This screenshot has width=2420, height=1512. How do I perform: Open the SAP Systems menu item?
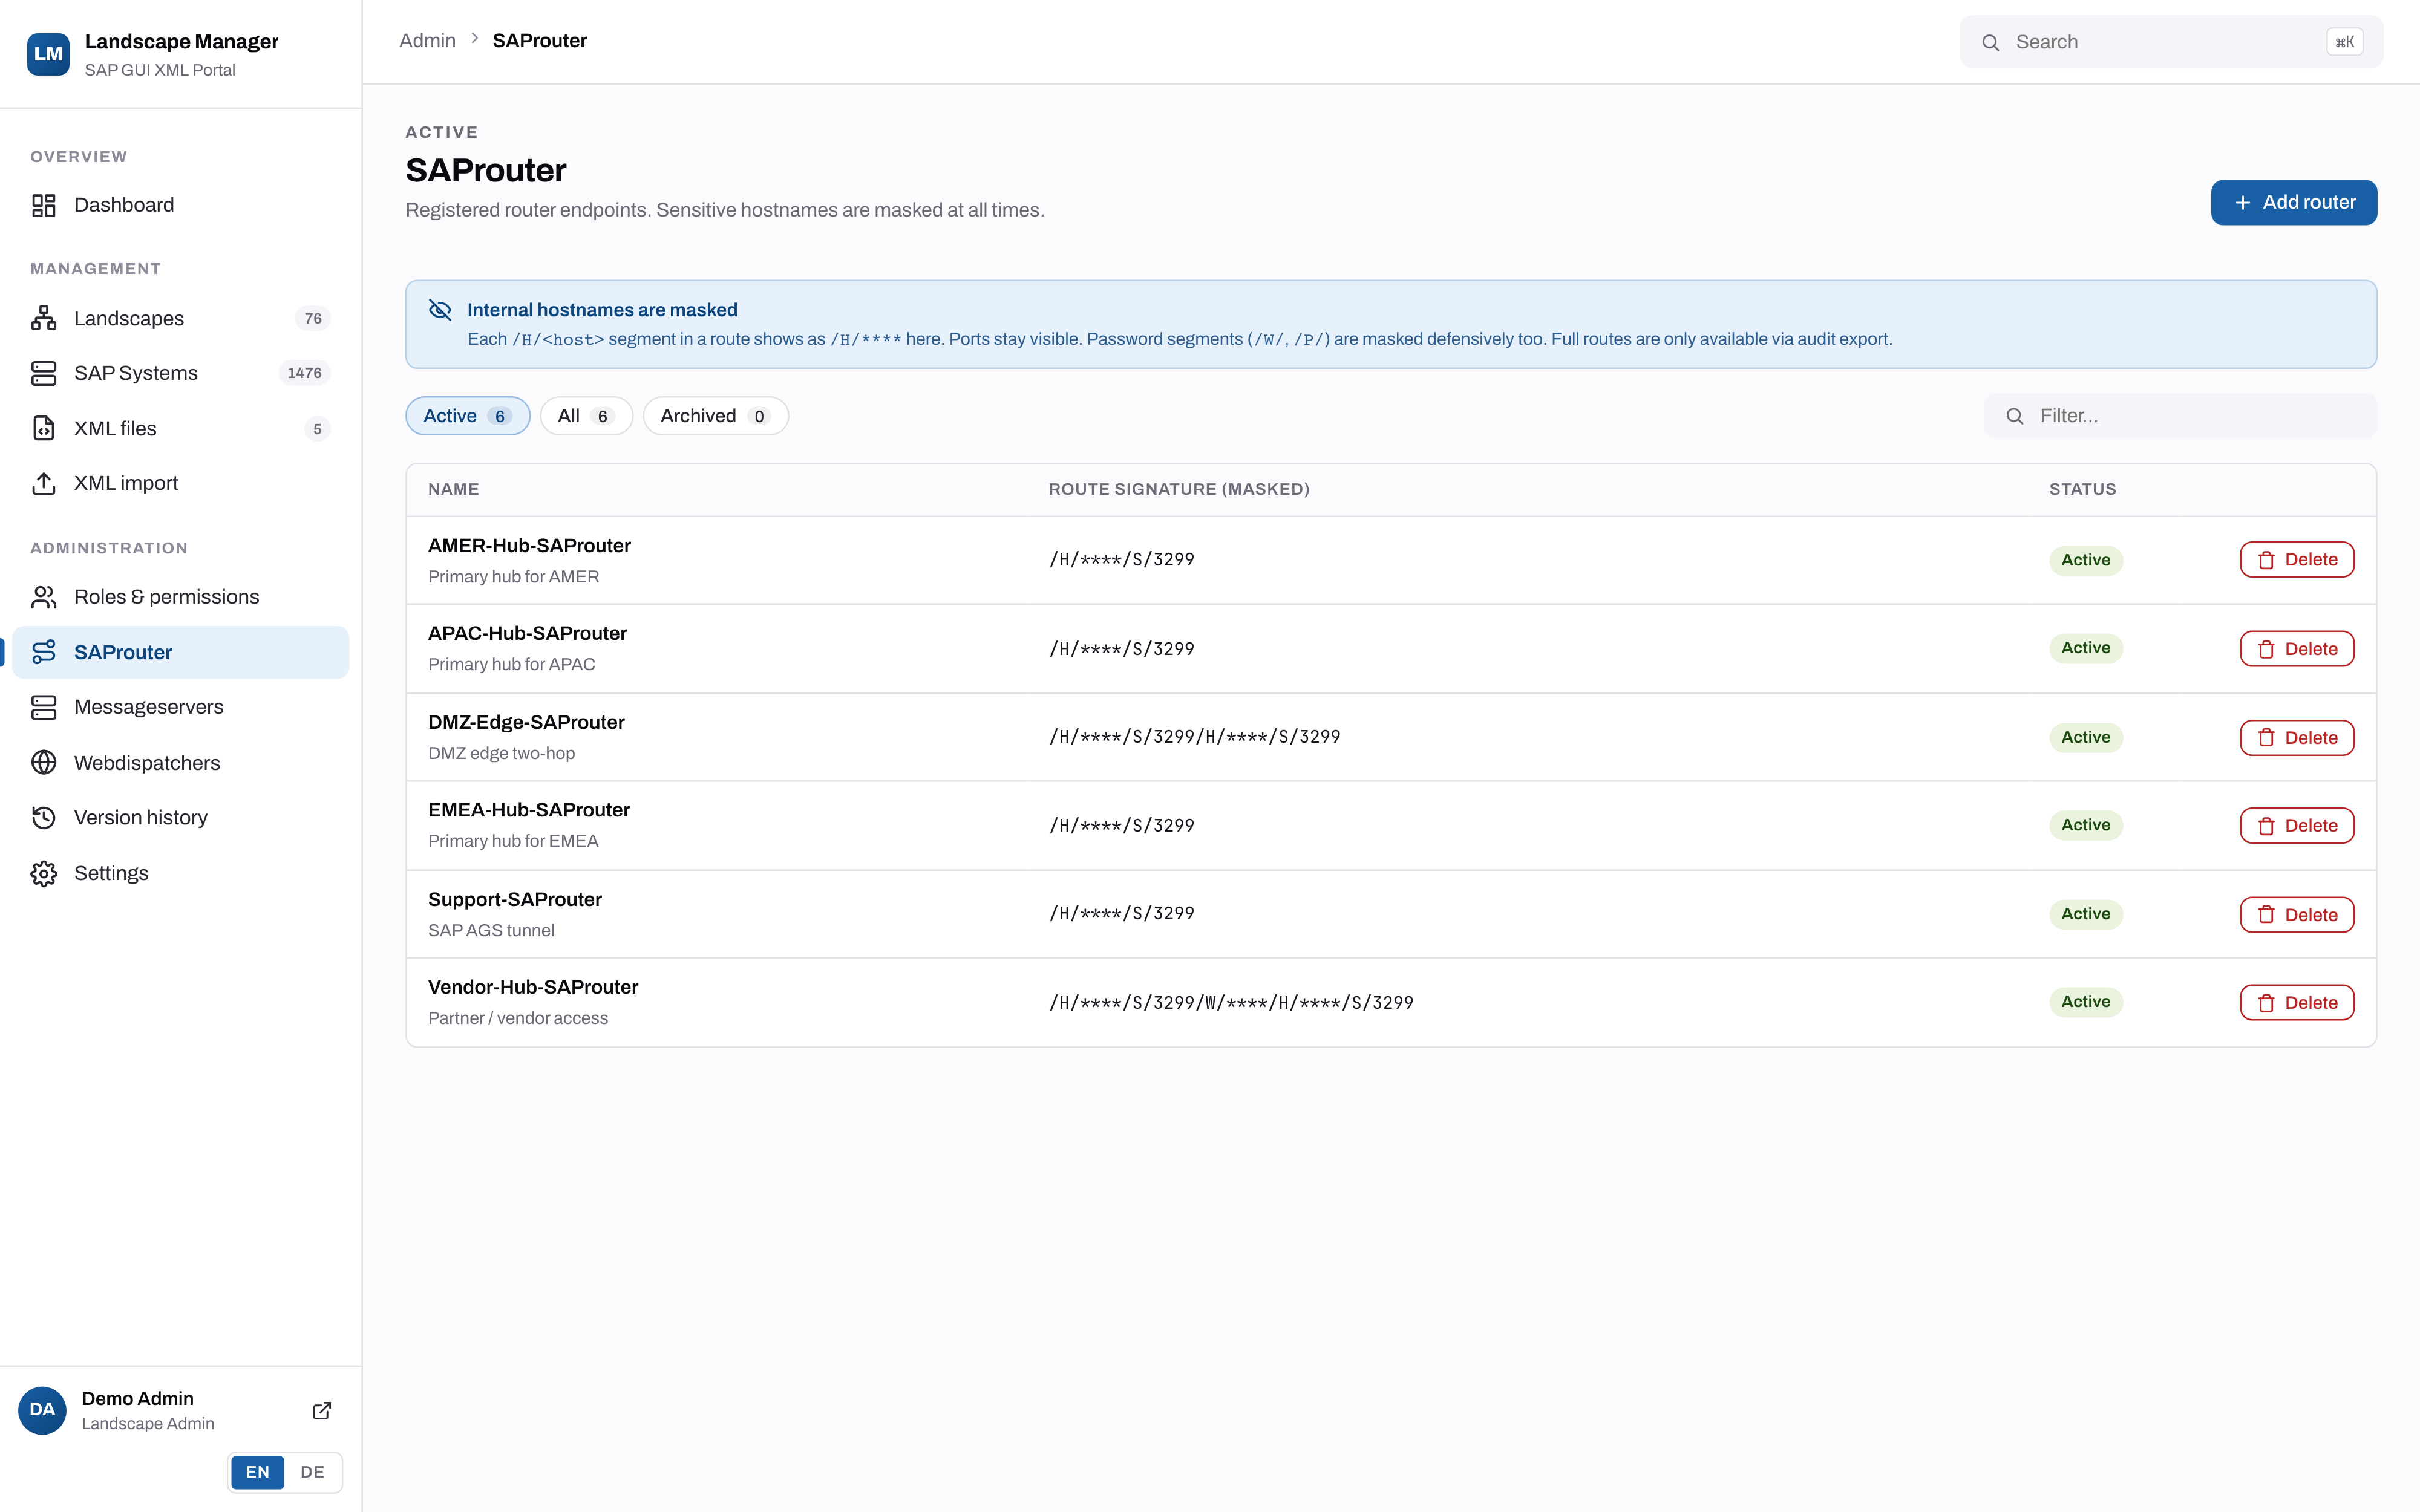coord(181,373)
